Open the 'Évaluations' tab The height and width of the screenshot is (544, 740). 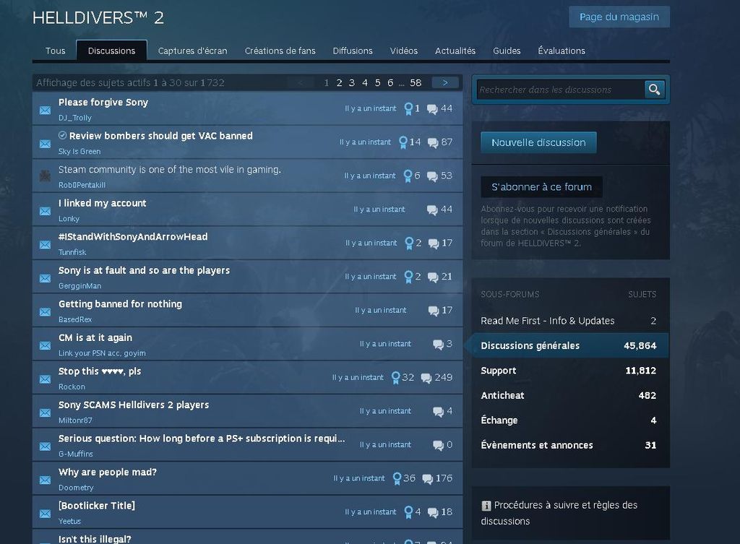coord(561,51)
